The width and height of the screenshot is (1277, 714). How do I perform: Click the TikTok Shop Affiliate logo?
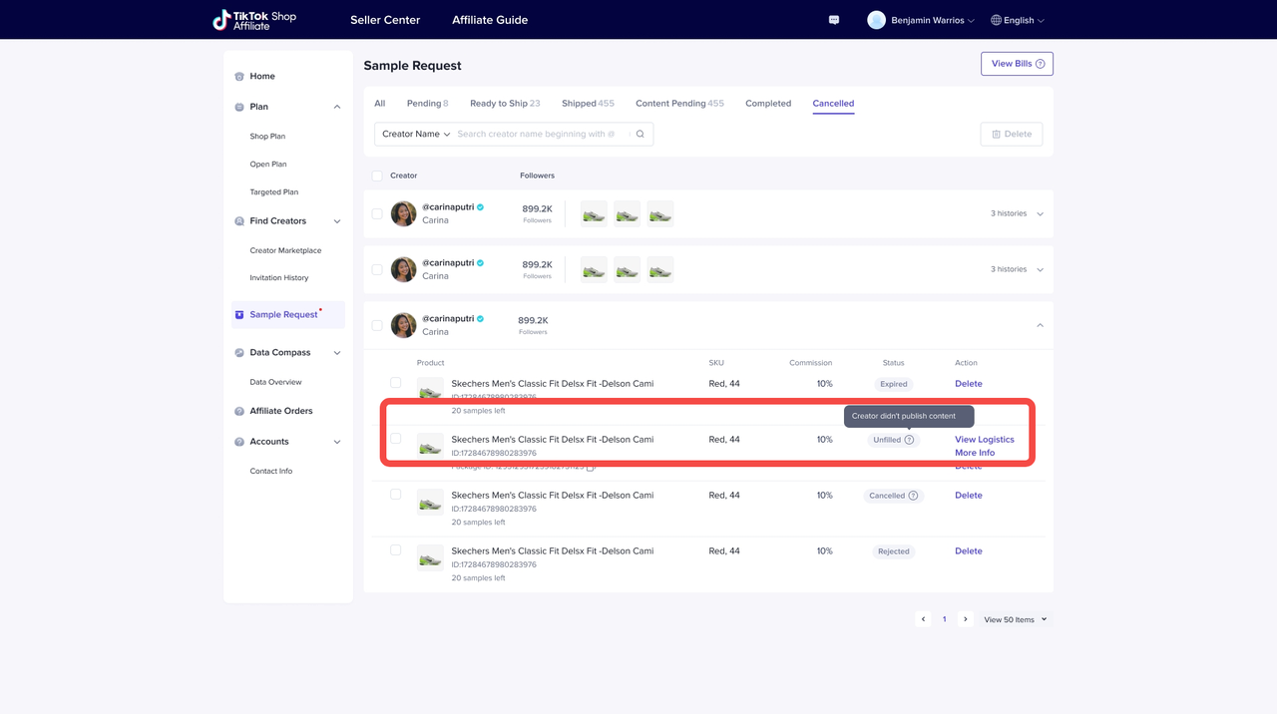click(x=254, y=20)
